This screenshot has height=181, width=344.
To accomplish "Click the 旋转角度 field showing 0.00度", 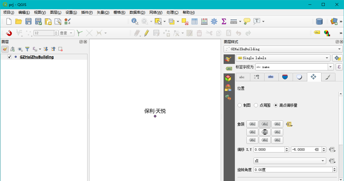I will click(293, 170).
